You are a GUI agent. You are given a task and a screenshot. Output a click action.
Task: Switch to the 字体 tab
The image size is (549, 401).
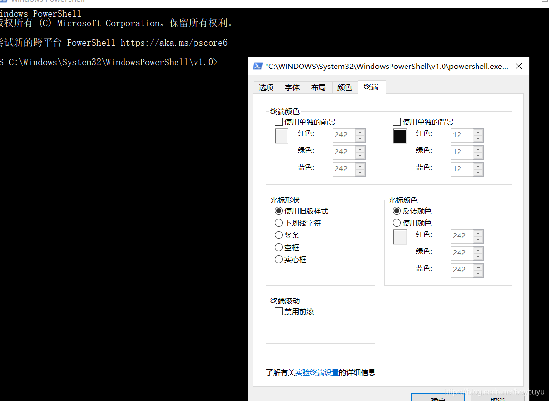pos(292,87)
